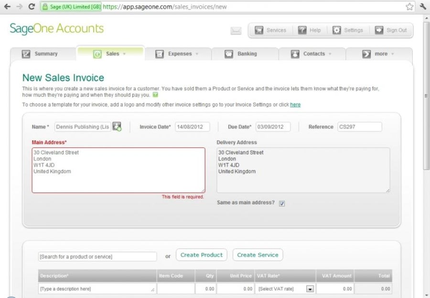Go back with the browser back arrow
430x298 pixels.
(x=7, y=6)
